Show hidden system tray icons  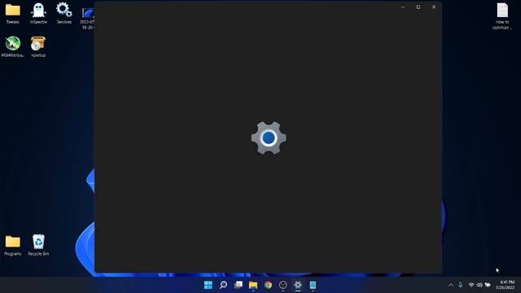[x=451, y=285]
